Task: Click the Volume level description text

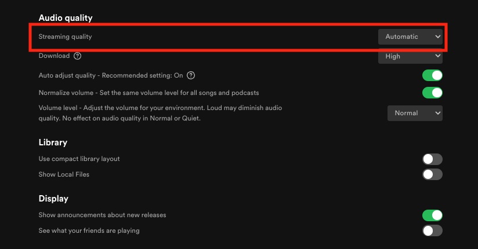Action: pyautogui.click(x=160, y=113)
